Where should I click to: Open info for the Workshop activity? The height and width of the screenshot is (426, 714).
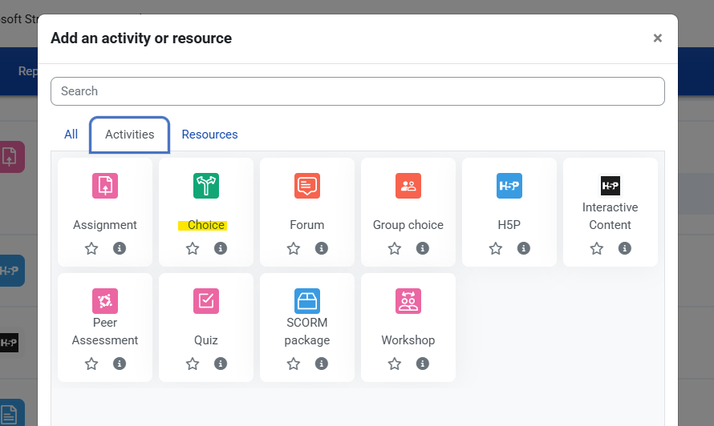click(x=423, y=364)
